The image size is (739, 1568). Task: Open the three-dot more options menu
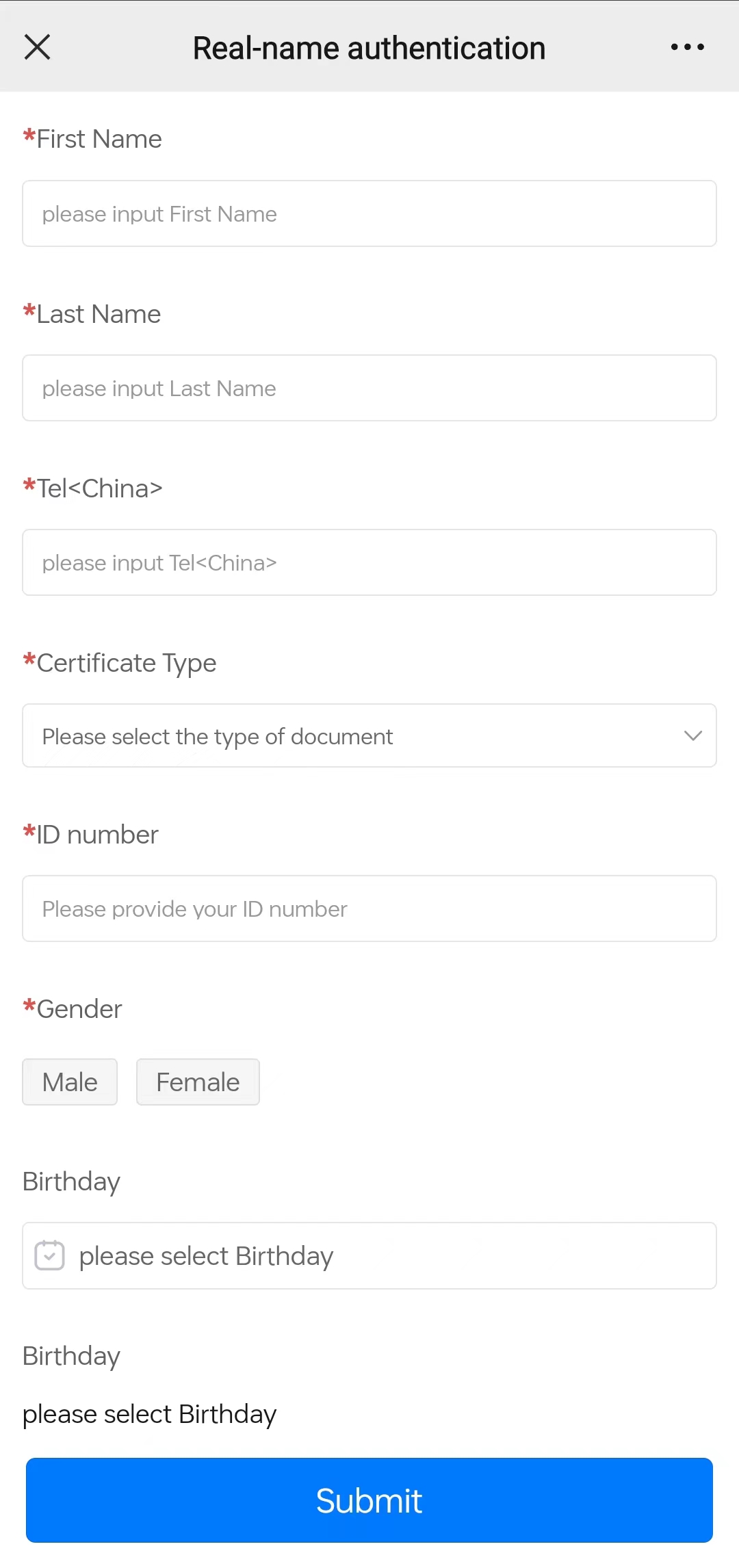point(687,47)
